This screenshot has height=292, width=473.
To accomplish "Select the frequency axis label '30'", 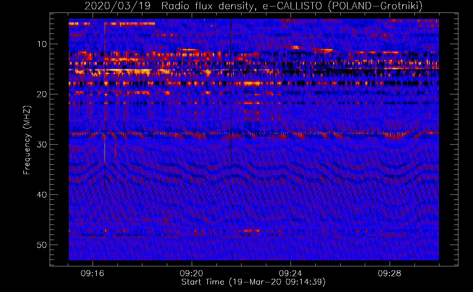I will tap(42, 145).
